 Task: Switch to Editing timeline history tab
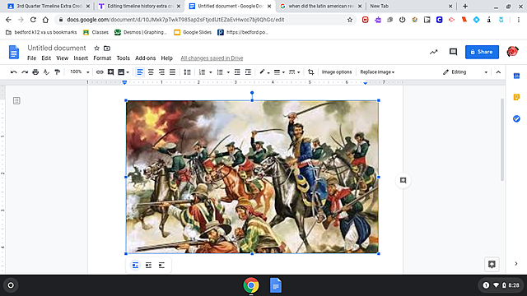(139, 6)
